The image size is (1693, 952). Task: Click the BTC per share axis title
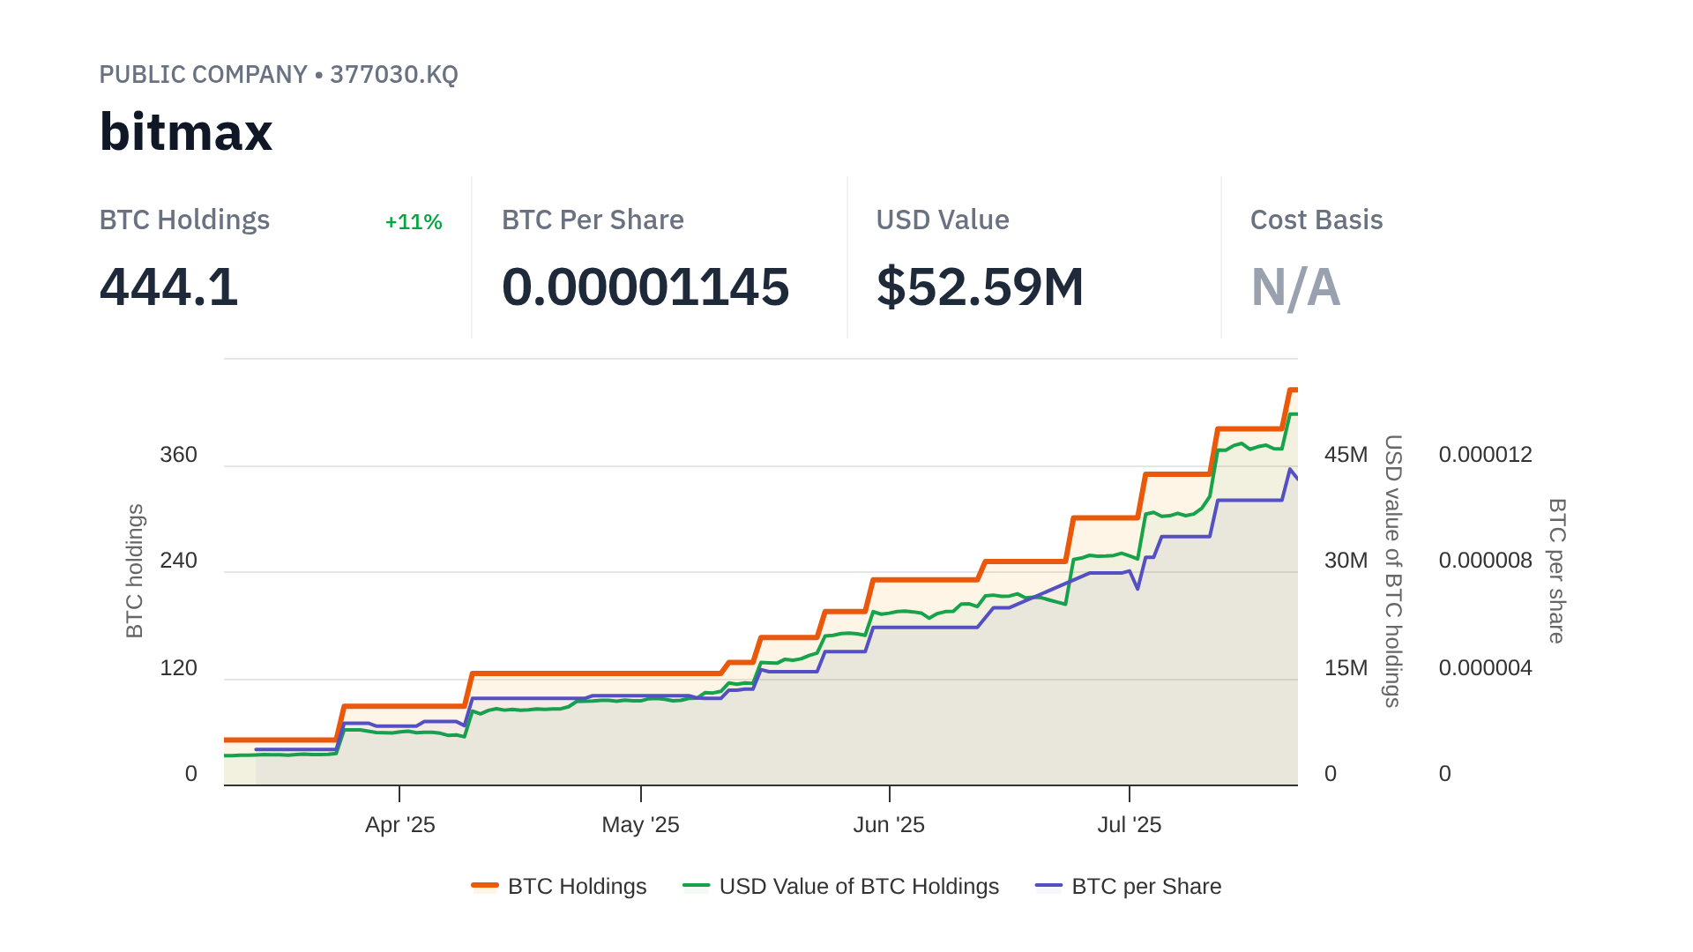(x=1557, y=570)
